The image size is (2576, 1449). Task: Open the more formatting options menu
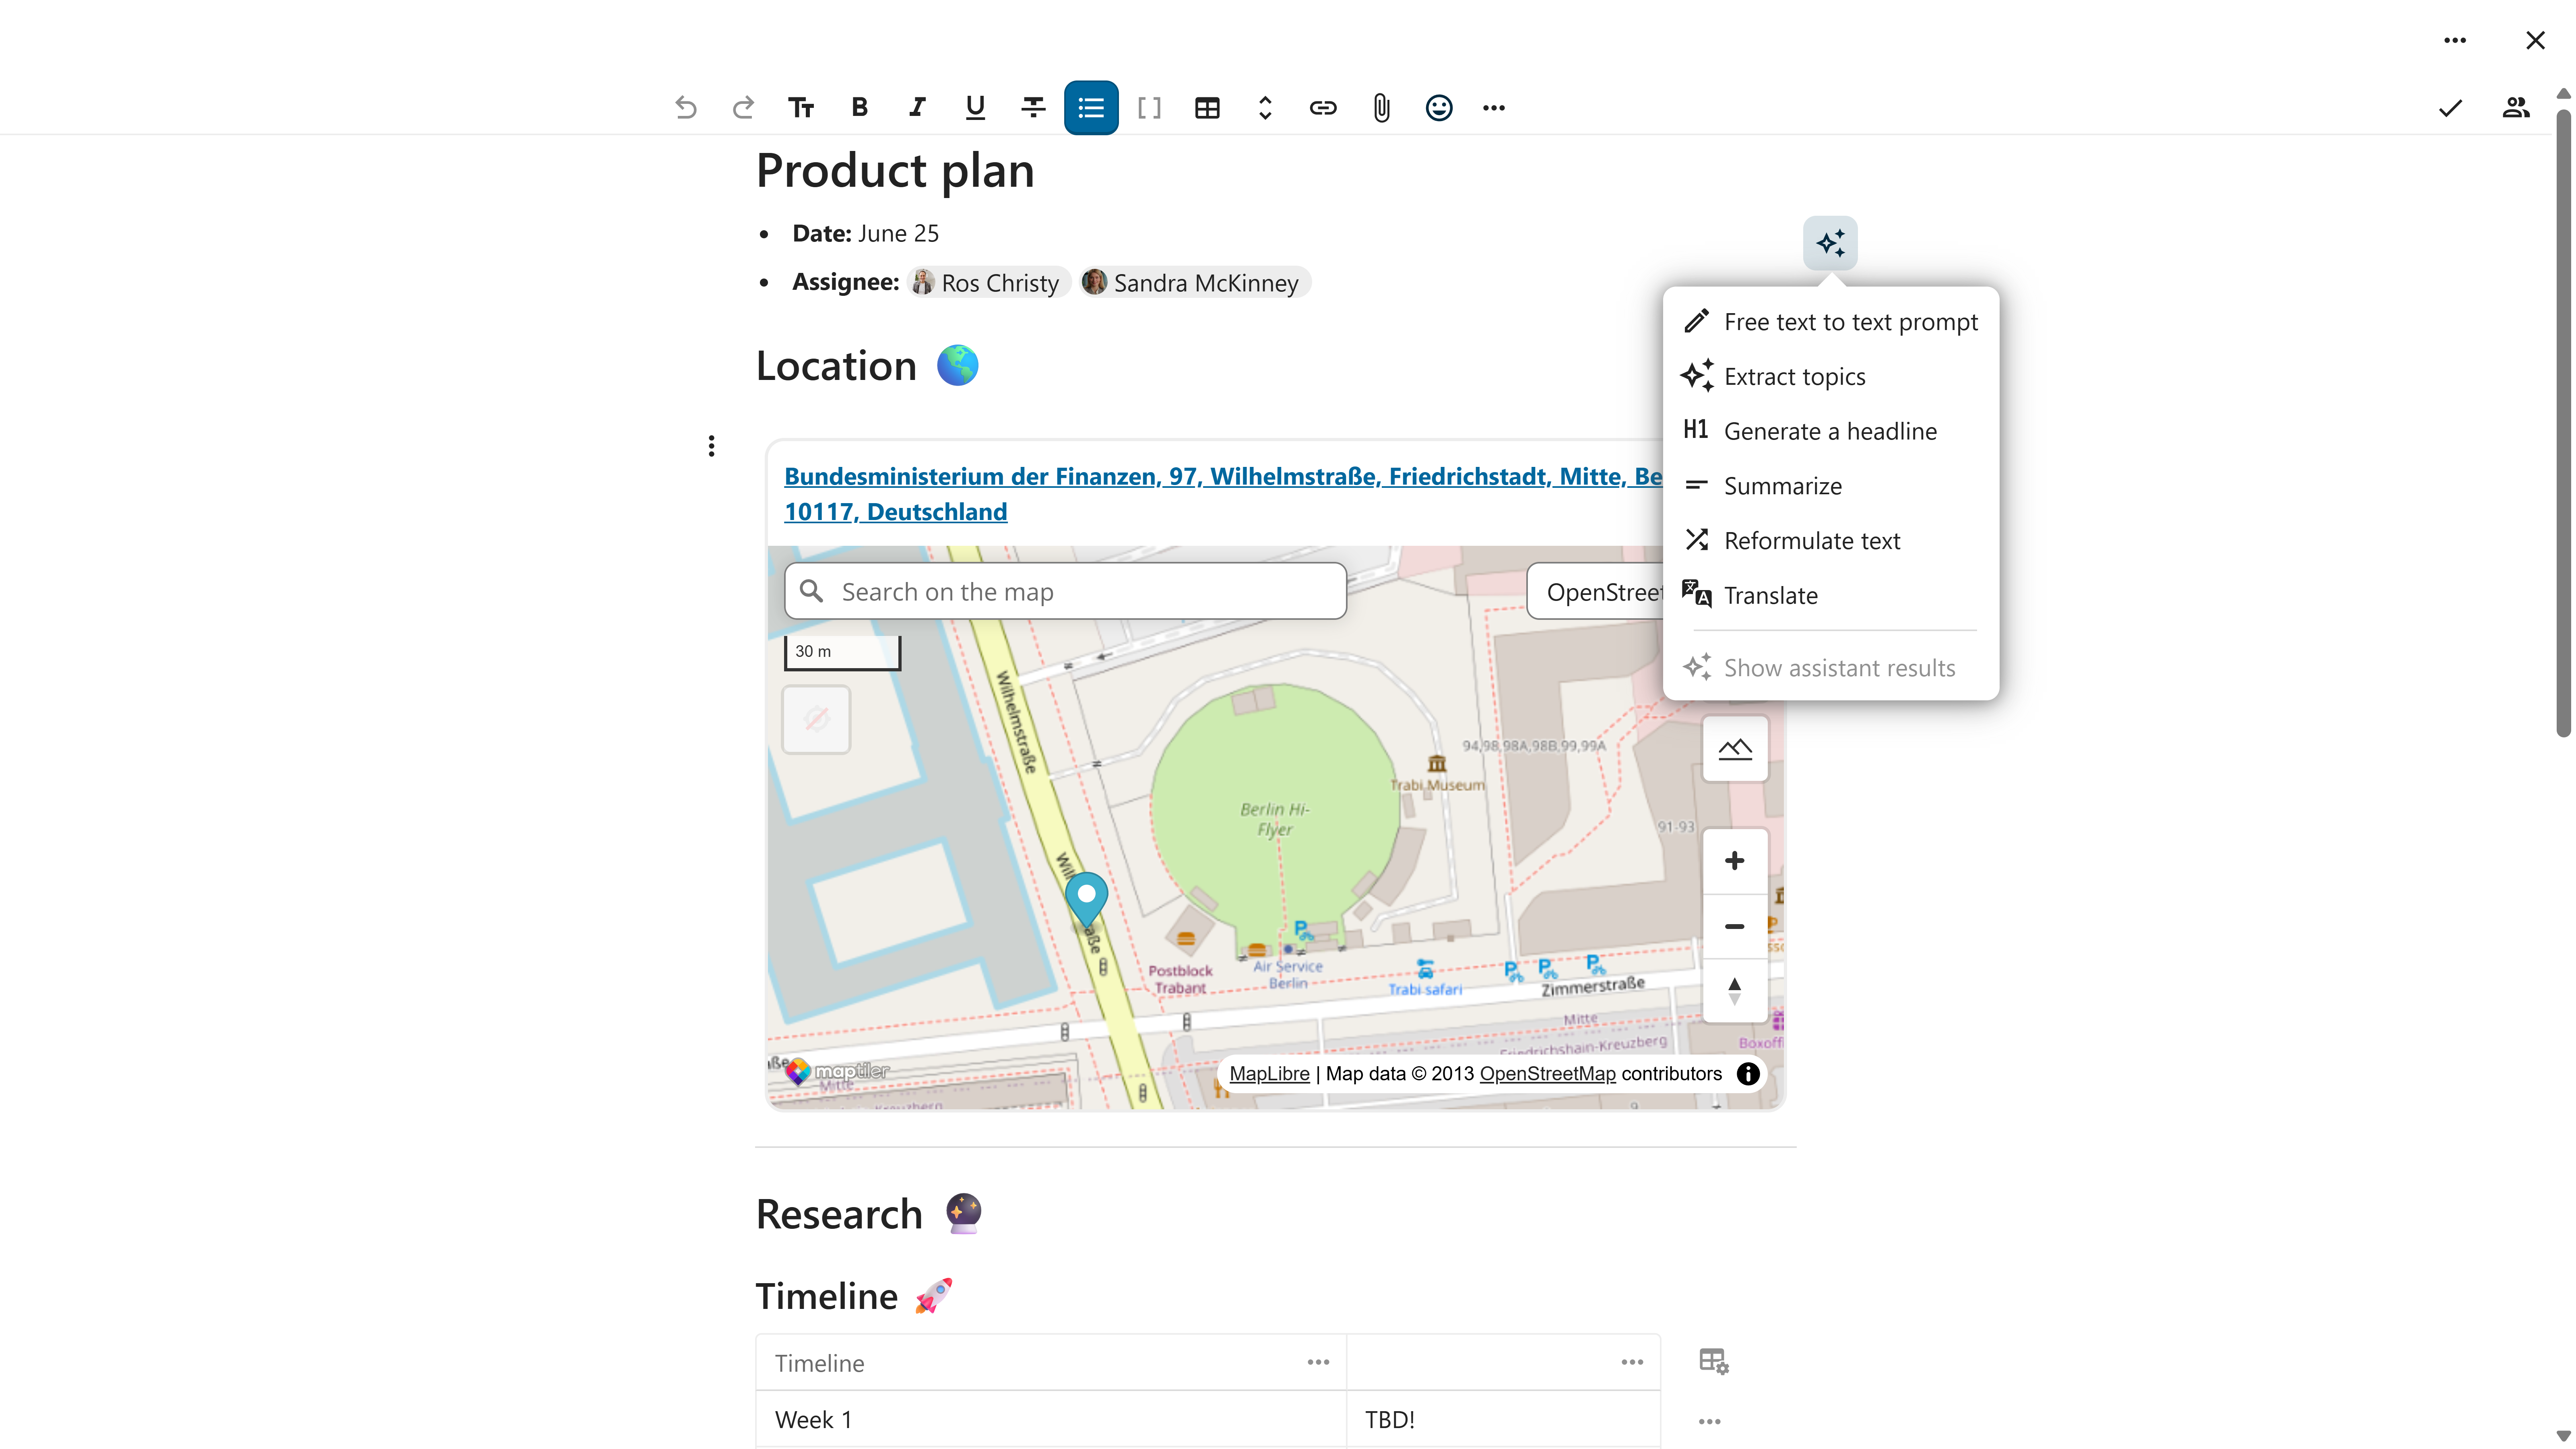click(1493, 107)
